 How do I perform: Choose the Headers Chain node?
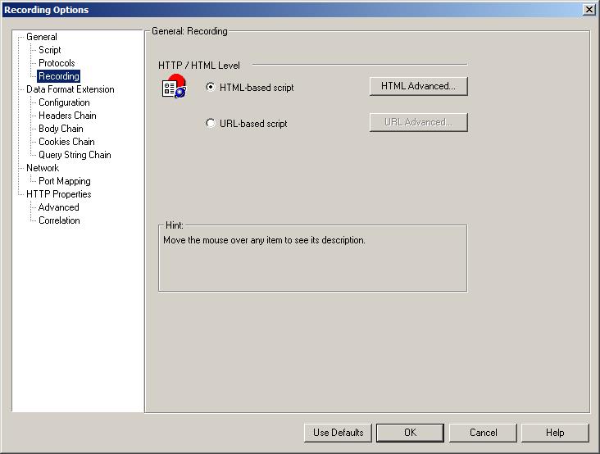67,115
